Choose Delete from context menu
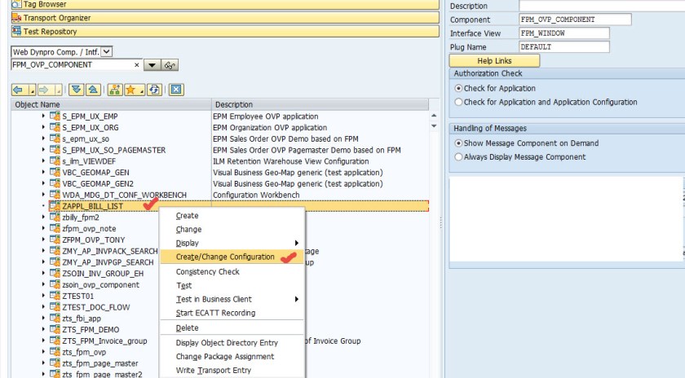Screen dimensions: 685x378 [232, 327]
